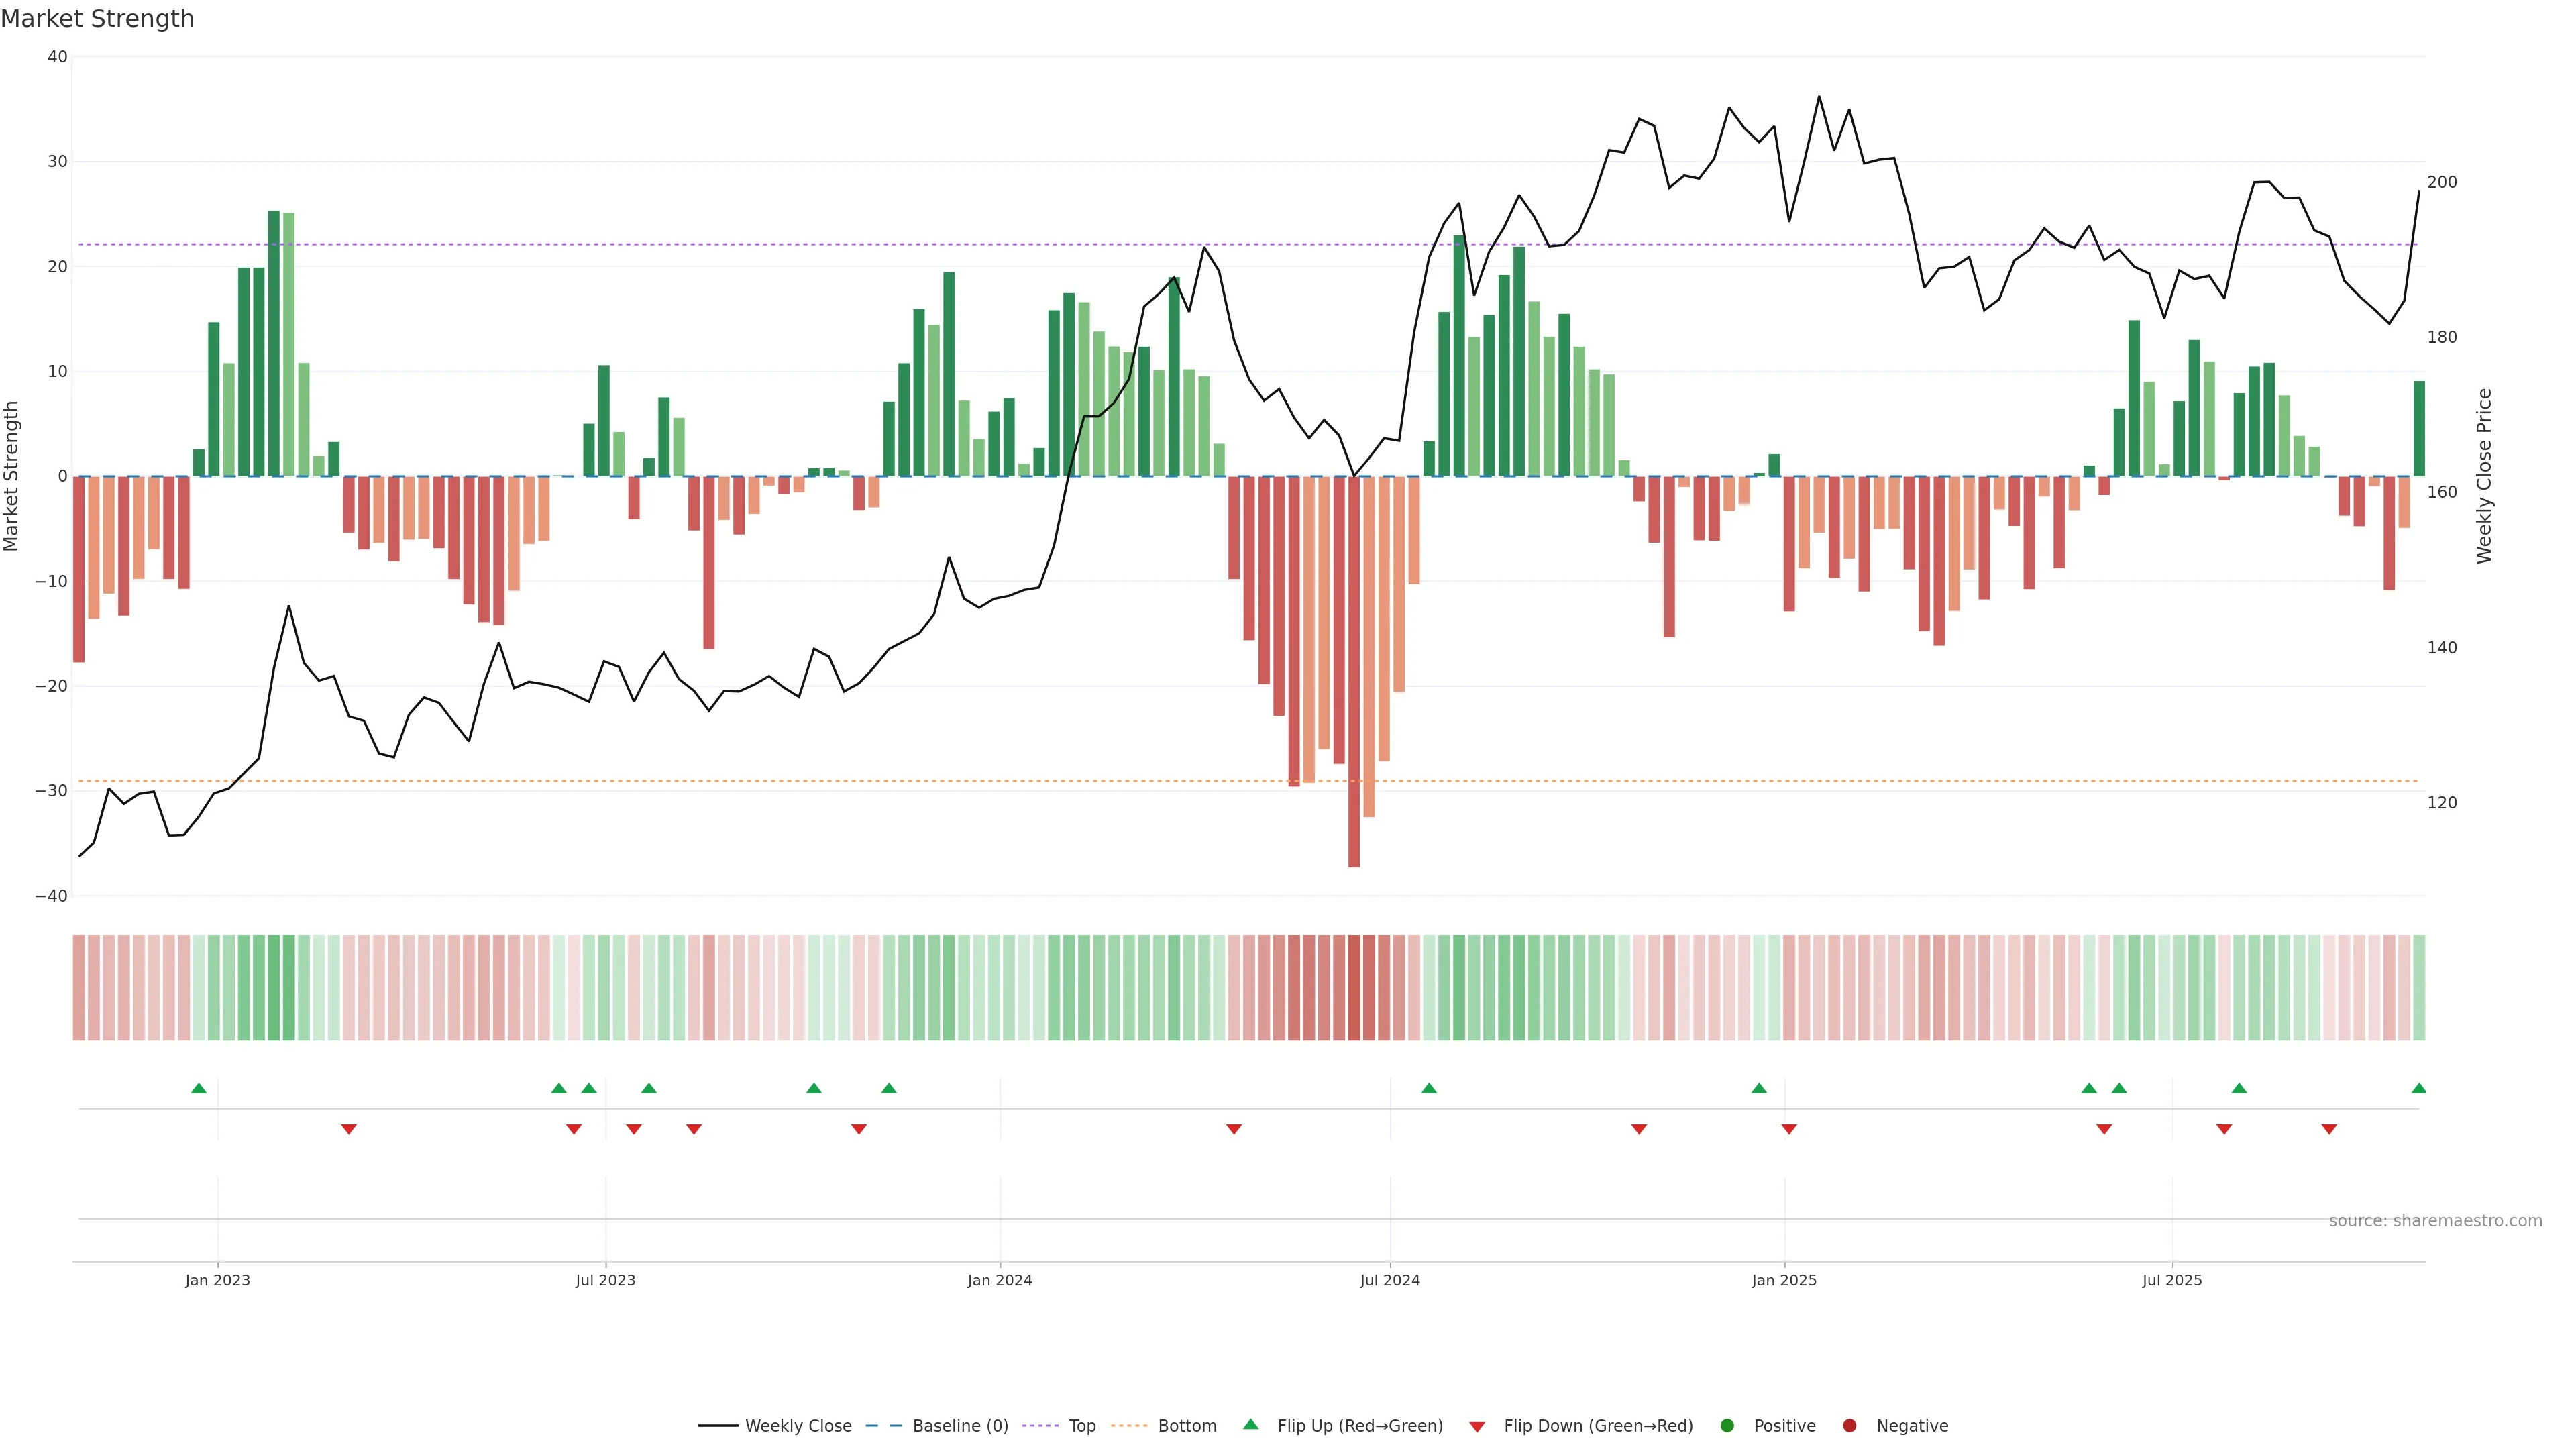This screenshot has height=1449, width=2576.
Task: Click the Weekly Close Price axis title
Action: point(2484,476)
